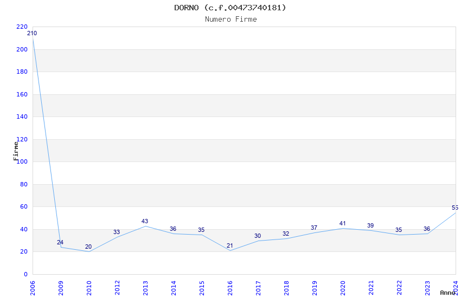The image size is (461, 298).
Task: Click the data label 55 for 2024
Action: pyautogui.click(x=455, y=208)
